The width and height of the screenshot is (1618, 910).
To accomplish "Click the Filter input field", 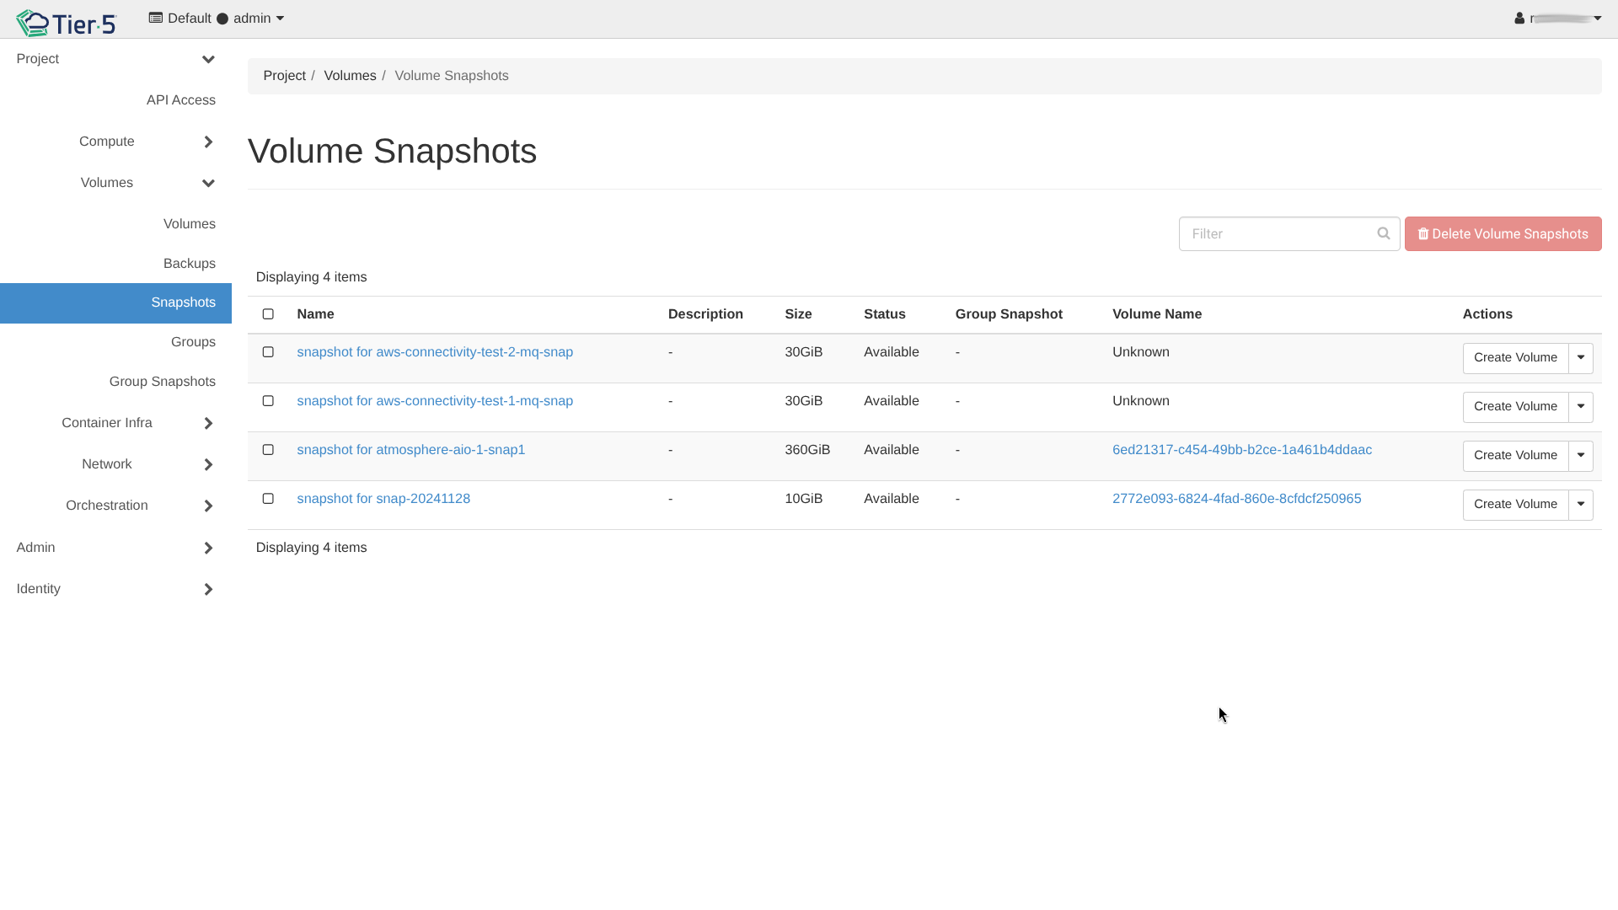I will (1277, 234).
